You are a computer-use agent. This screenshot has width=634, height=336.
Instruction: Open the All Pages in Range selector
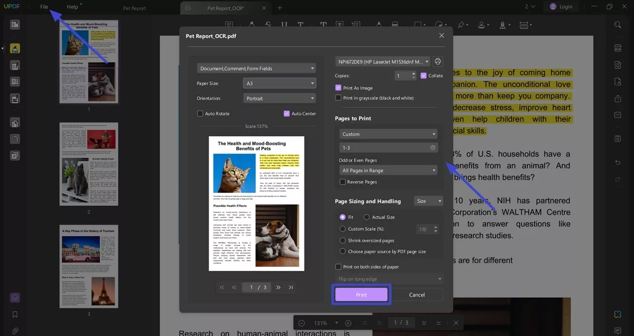(x=388, y=170)
